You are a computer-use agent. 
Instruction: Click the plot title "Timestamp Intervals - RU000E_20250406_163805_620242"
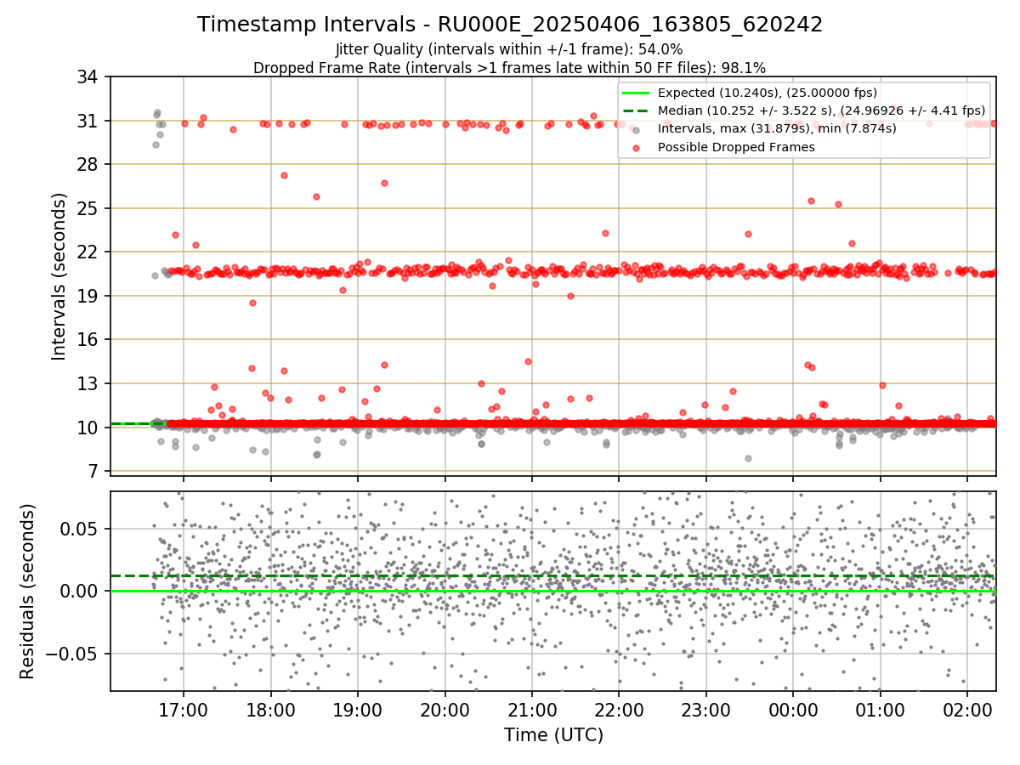click(x=510, y=25)
